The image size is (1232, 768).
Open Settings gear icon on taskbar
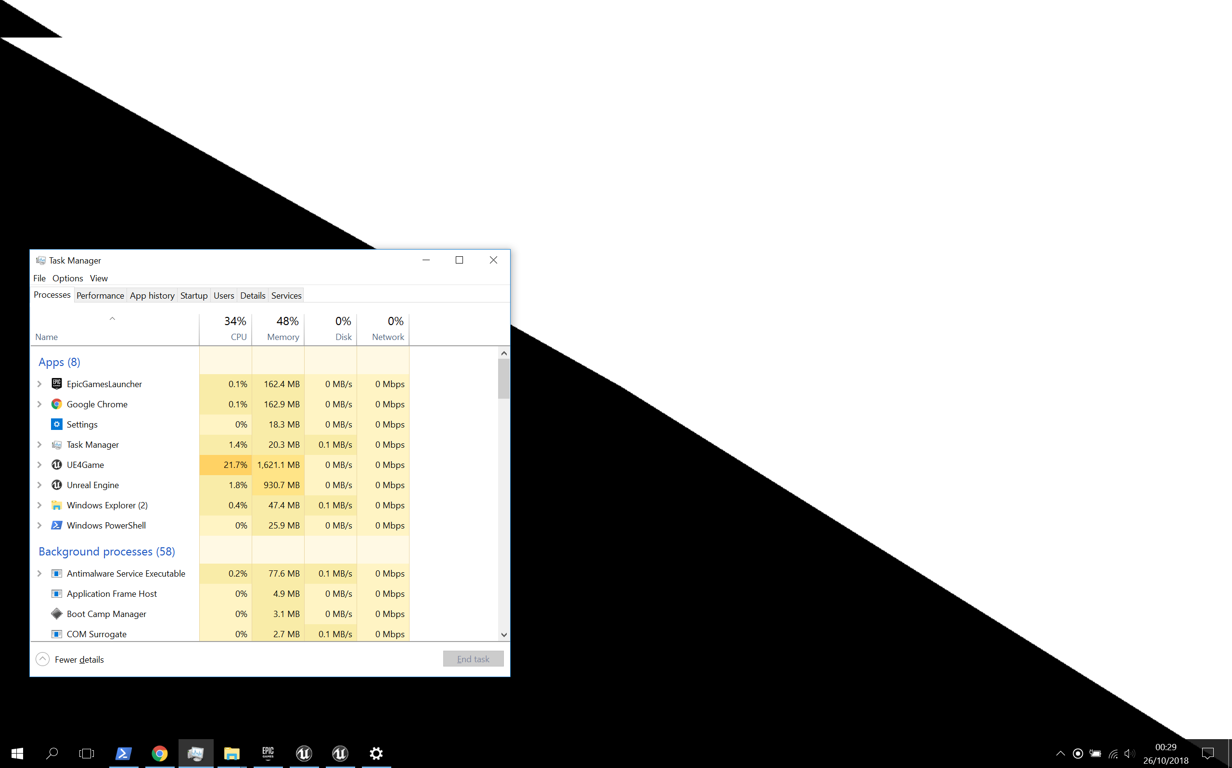tap(376, 753)
